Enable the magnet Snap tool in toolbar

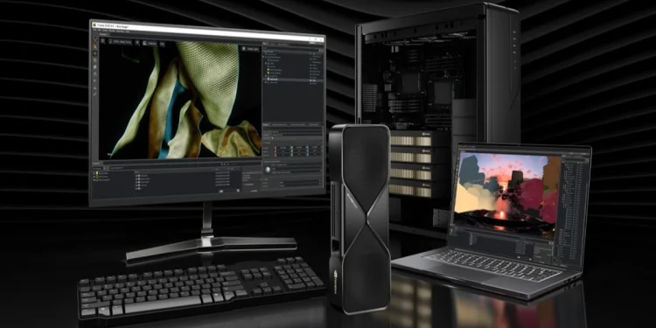[95, 74]
